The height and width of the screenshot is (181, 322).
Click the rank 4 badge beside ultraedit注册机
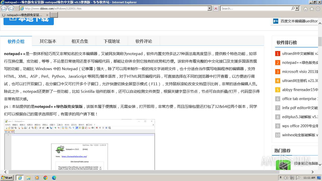coord(277,81)
